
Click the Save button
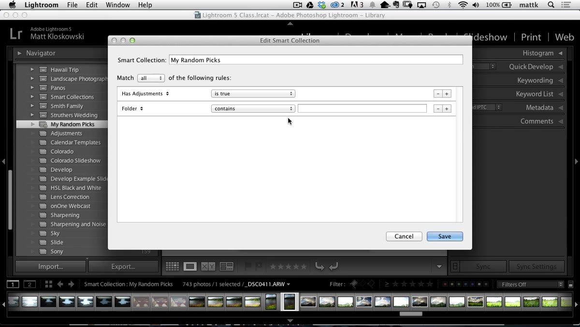click(x=445, y=237)
